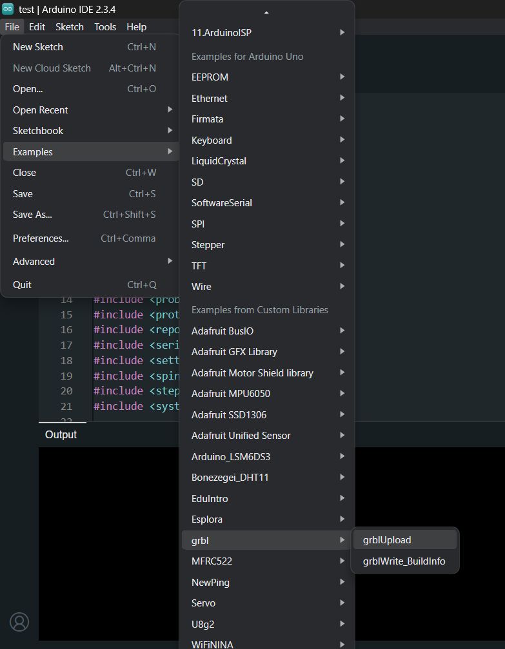The image size is (505, 649).
Task: Open the SoftwareSerial examples submenu
Action: click(x=267, y=202)
